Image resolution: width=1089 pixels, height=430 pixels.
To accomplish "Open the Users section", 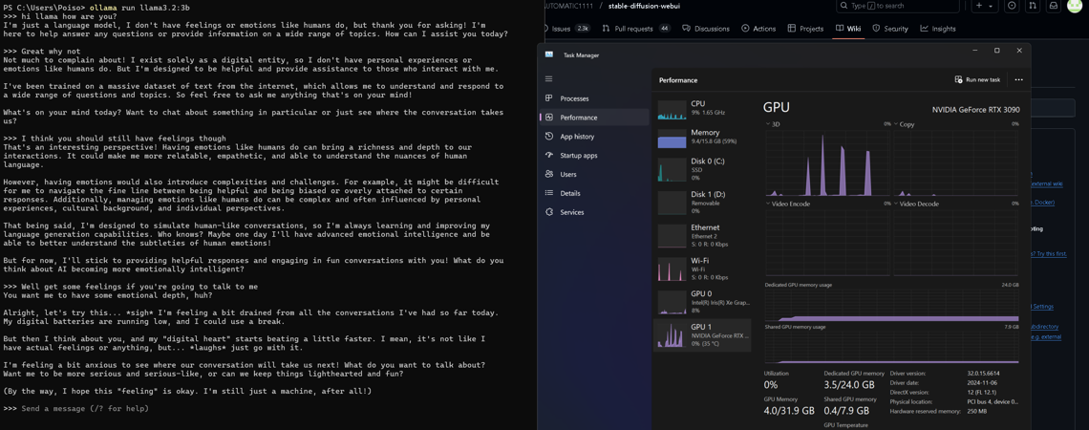I will coord(568,175).
